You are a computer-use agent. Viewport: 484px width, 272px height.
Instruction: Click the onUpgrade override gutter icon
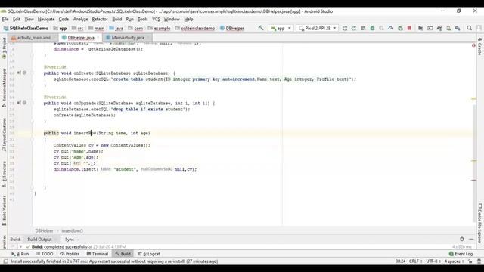[19, 103]
